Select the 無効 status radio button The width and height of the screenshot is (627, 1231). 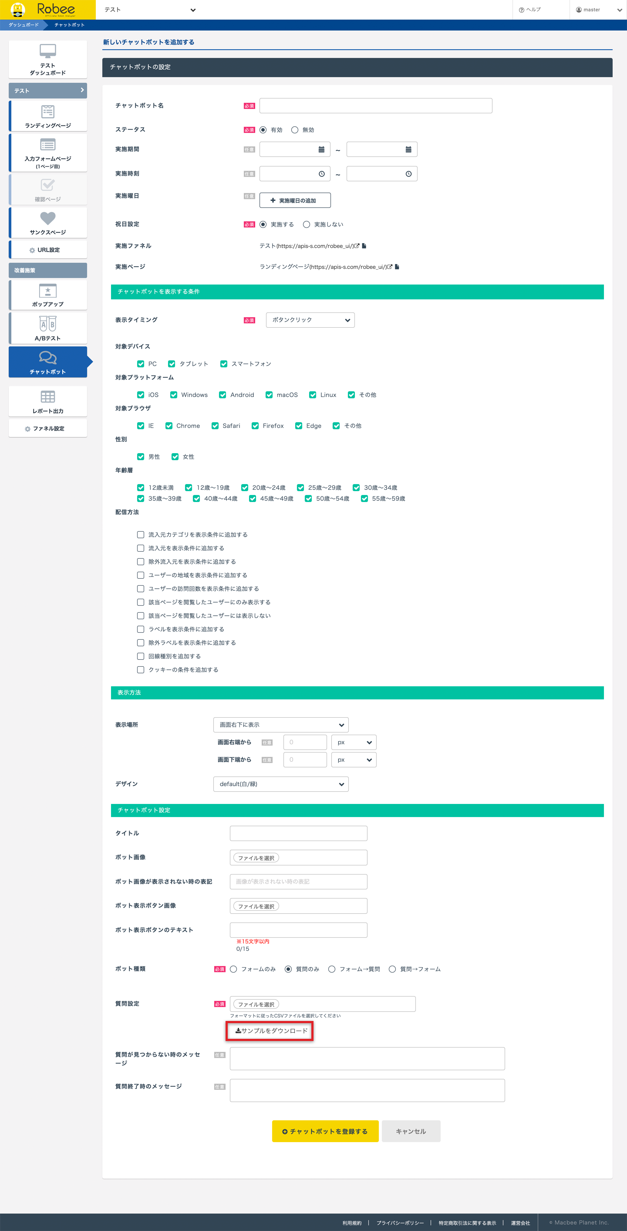tap(295, 130)
